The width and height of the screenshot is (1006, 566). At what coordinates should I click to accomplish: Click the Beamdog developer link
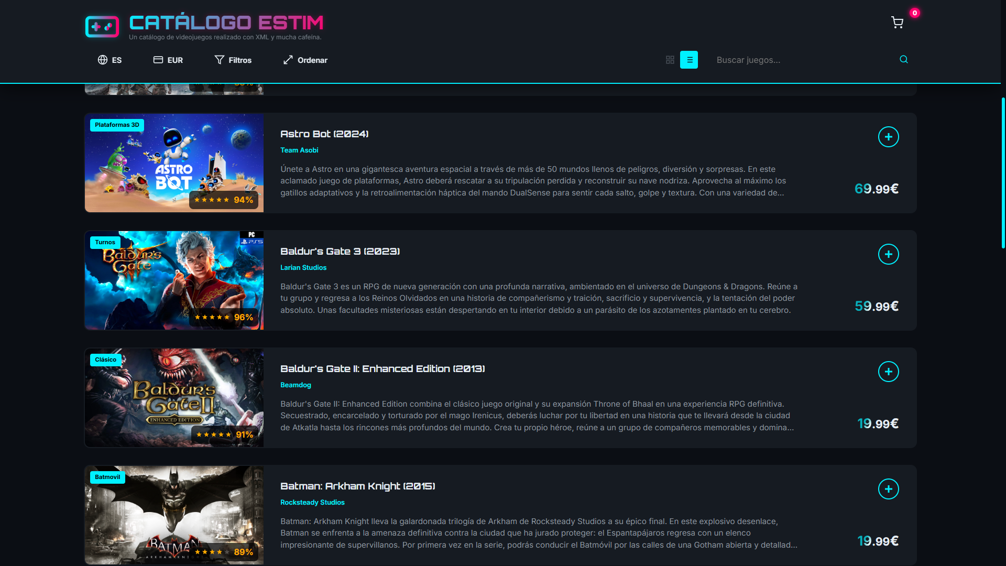click(x=296, y=385)
